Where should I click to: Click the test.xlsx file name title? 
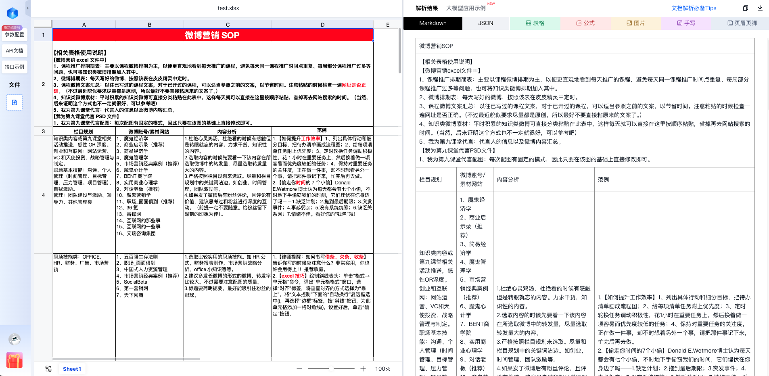point(228,8)
